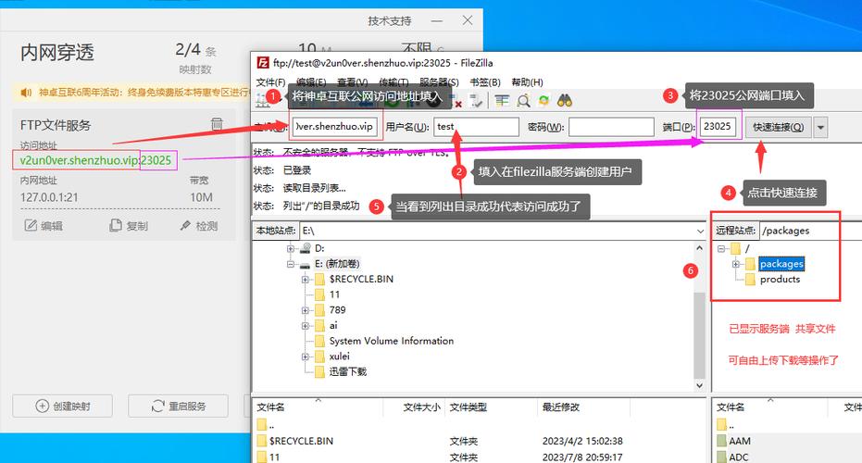Close the 内网穿透 window with the X
The image size is (862, 463).
pos(468,20)
